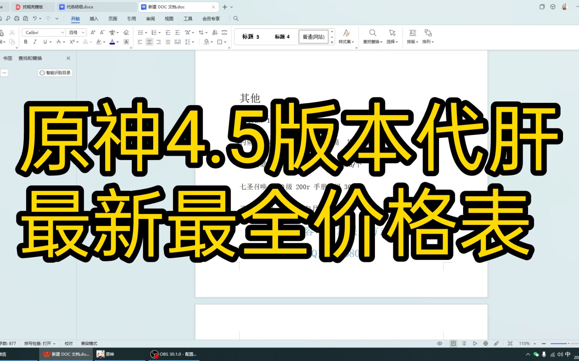The width and height of the screenshot is (579, 361).
Task: Open the 排版 layout button
Action: click(x=412, y=36)
